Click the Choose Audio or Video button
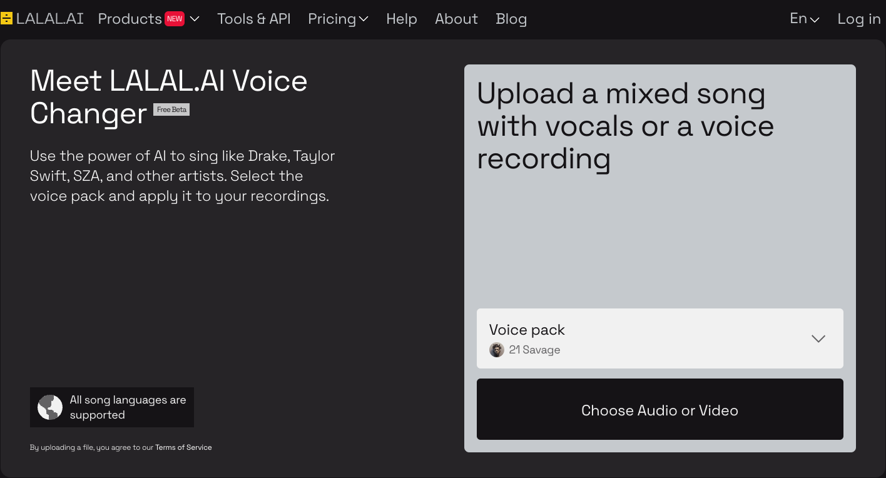The width and height of the screenshot is (886, 478). click(x=660, y=409)
